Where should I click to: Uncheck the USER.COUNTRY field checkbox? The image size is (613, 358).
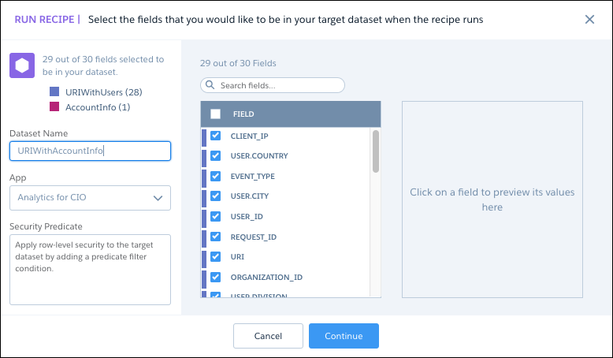point(215,155)
